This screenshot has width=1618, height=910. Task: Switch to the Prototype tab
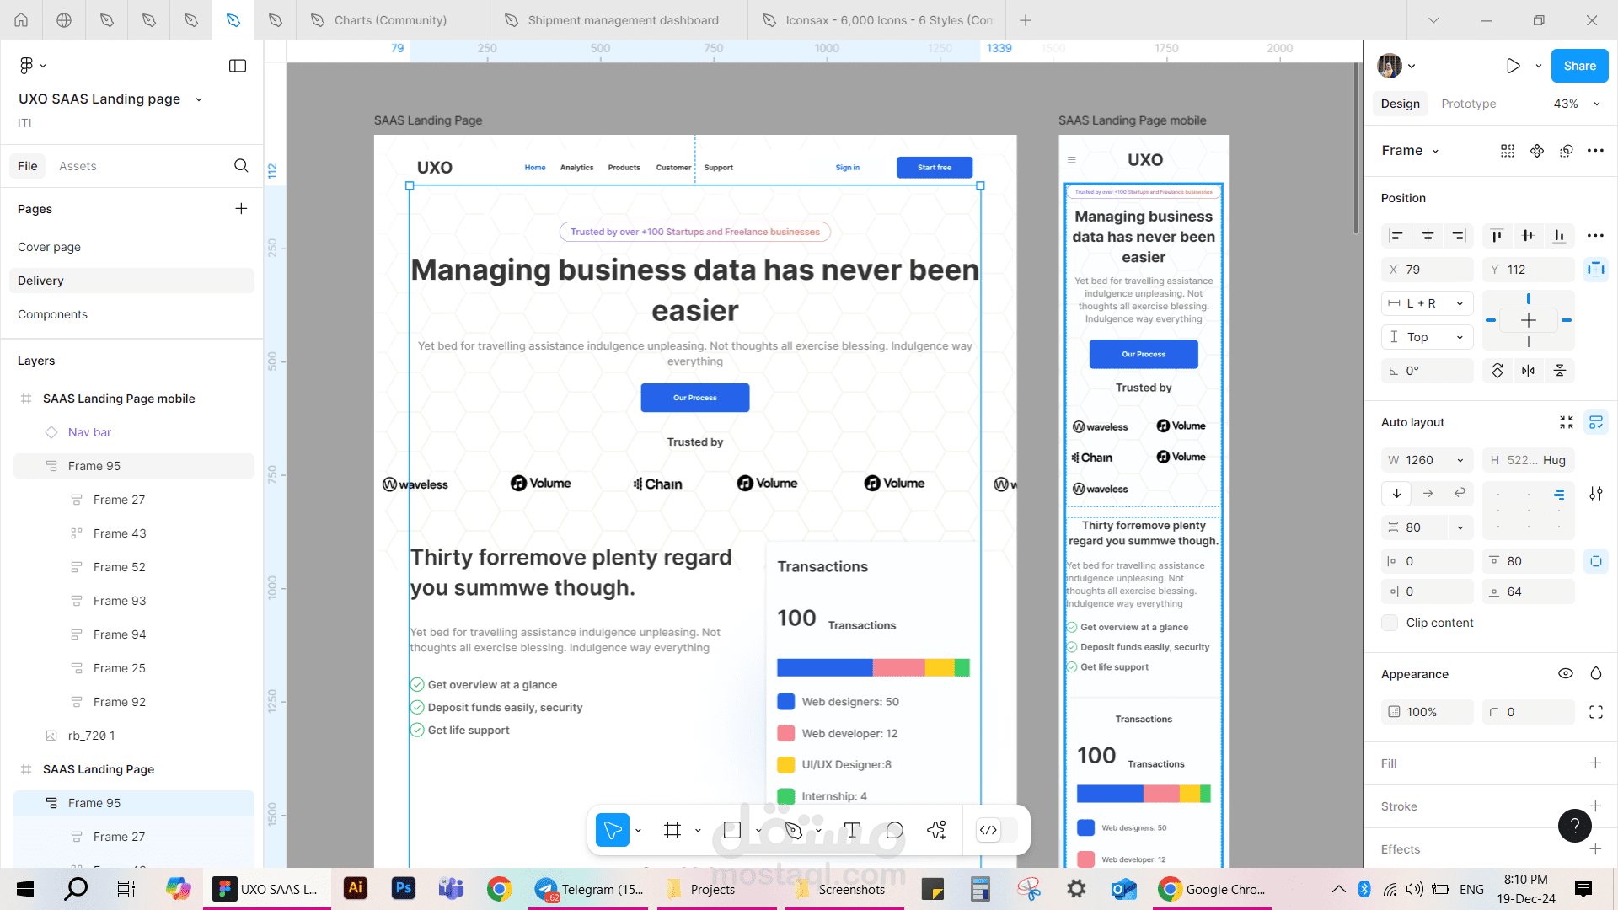point(1467,104)
